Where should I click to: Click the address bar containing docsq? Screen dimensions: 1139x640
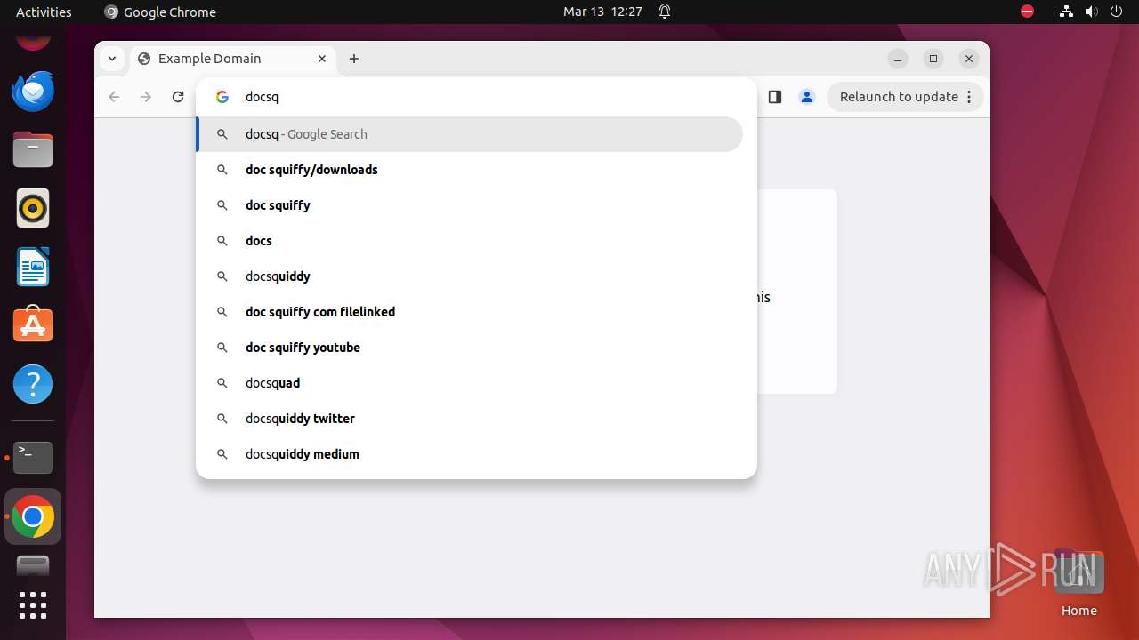(x=476, y=97)
